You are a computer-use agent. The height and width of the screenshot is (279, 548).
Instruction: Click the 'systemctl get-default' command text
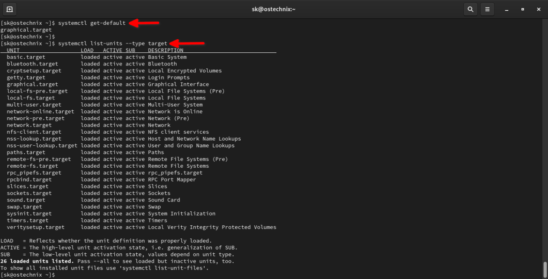pyautogui.click(x=91, y=23)
